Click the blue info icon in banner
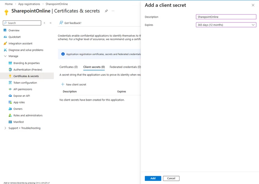259x184 pixels. tap(63, 54)
